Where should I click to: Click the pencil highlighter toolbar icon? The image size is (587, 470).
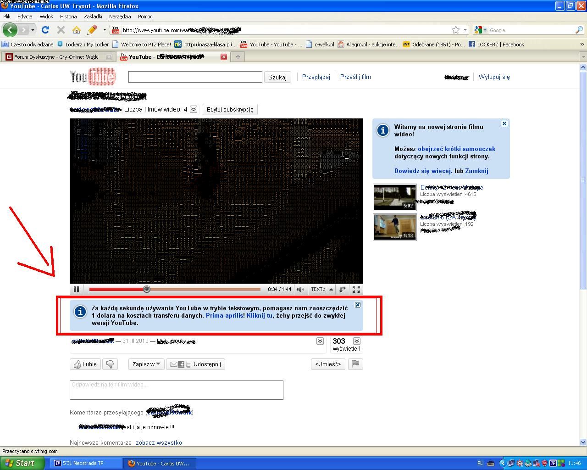pos(92,30)
